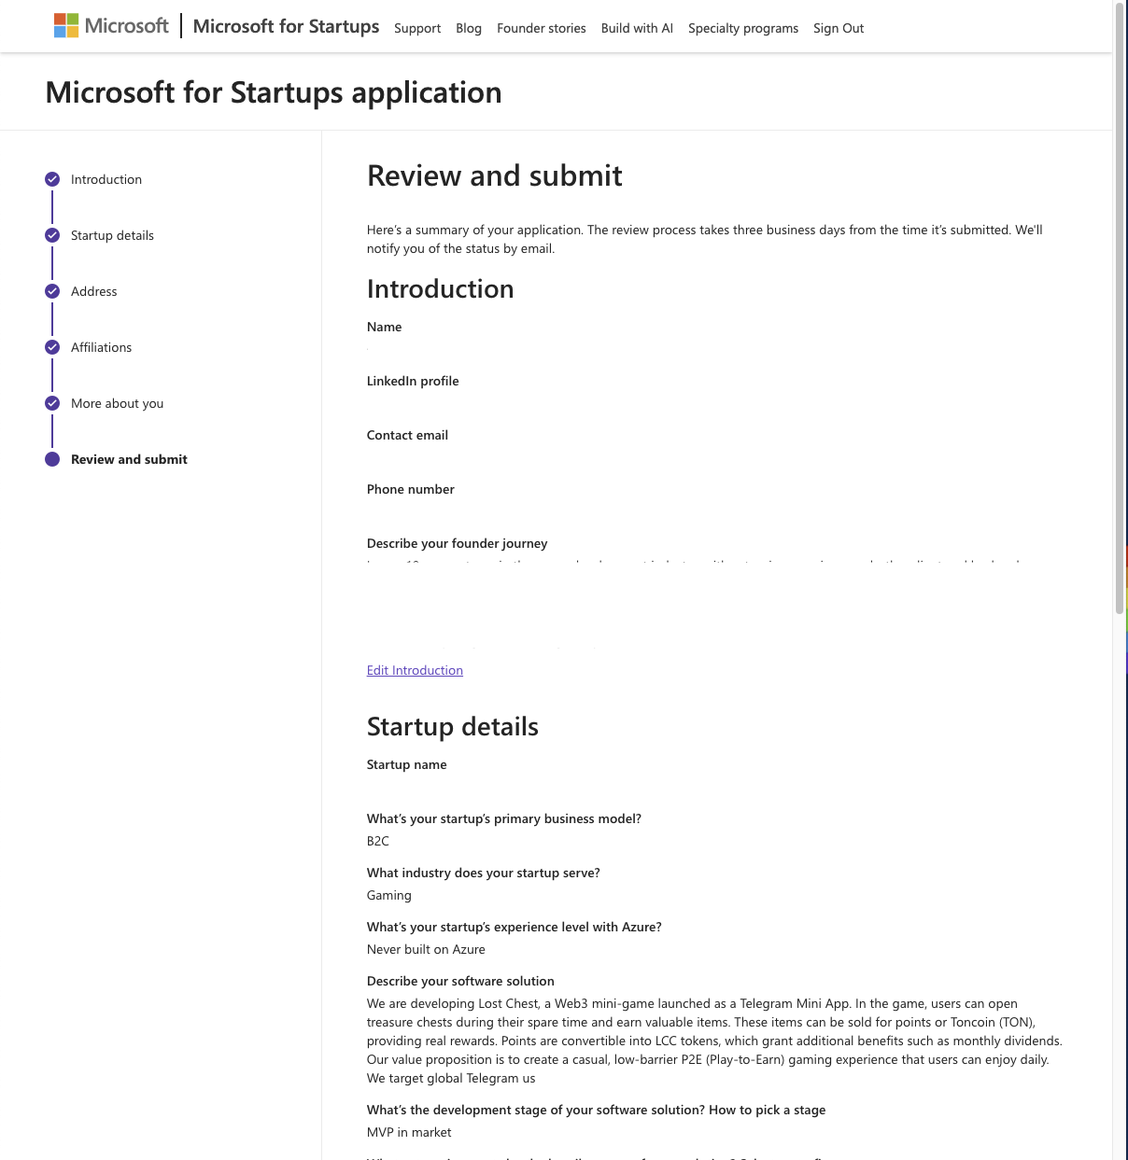Click the Affiliations step checkmark icon
The width and height of the screenshot is (1128, 1160).
[52, 347]
